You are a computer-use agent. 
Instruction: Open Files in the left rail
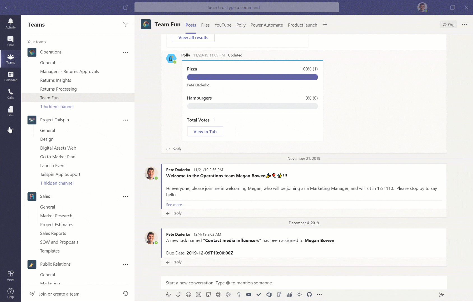coord(11,112)
